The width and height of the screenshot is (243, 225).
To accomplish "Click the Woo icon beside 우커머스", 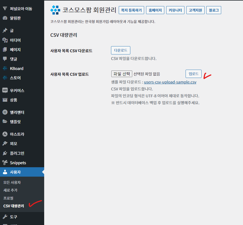I will tap(5, 90).
